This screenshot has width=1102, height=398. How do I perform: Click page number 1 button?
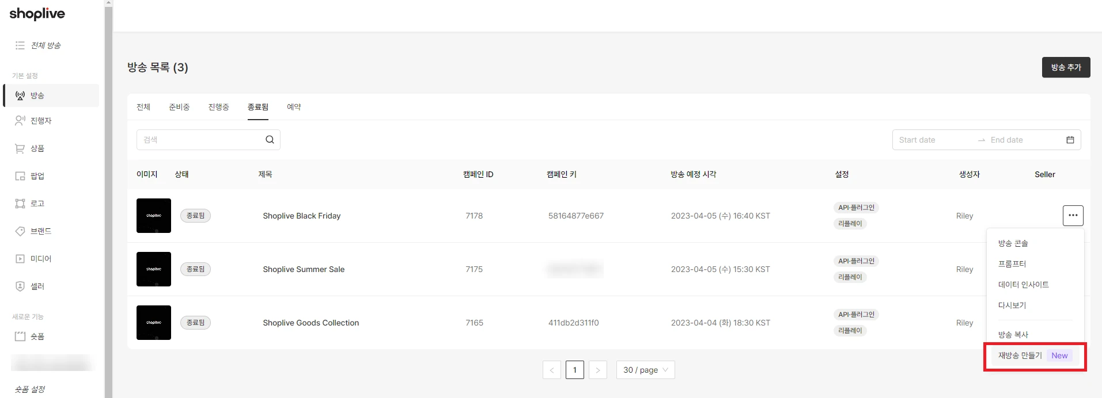pos(575,370)
